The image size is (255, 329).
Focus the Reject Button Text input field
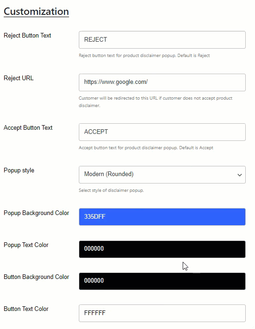click(162, 40)
